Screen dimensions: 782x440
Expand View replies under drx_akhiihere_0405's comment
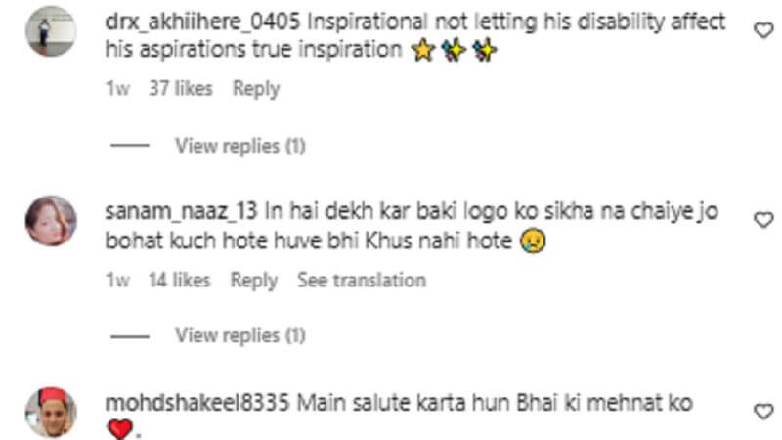click(239, 146)
